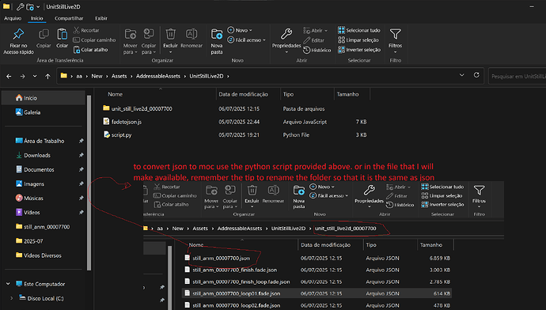Create a folder with Nova pasta
The width and height of the screenshot is (546, 310).
(217, 41)
